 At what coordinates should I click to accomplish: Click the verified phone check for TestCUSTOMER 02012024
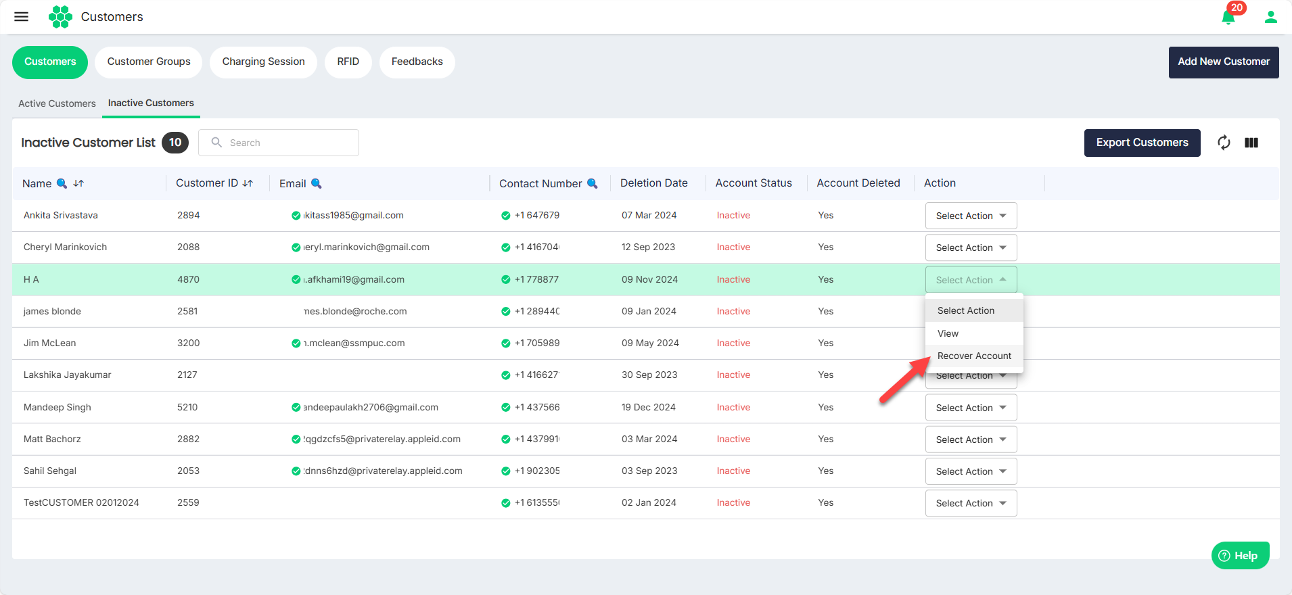point(505,503)
